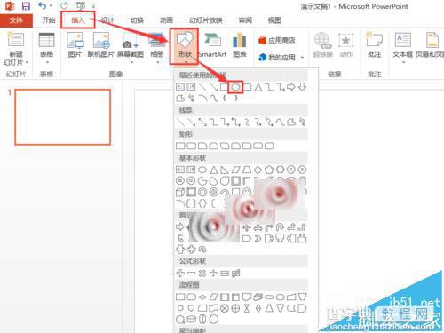
Task: Select not-equal sign in 公式形状 section
Action: 235,273
